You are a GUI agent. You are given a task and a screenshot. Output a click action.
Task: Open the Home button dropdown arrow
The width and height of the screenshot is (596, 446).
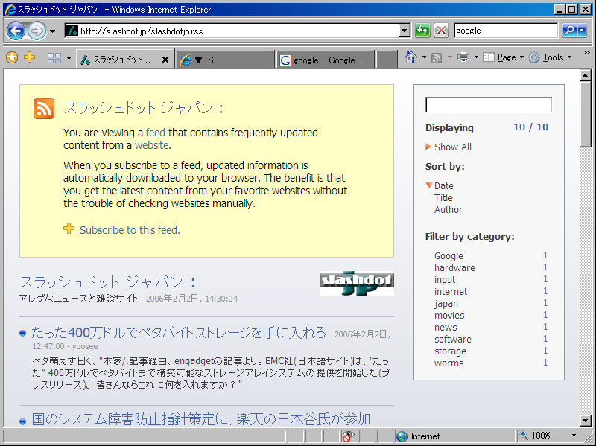[424, 57]
